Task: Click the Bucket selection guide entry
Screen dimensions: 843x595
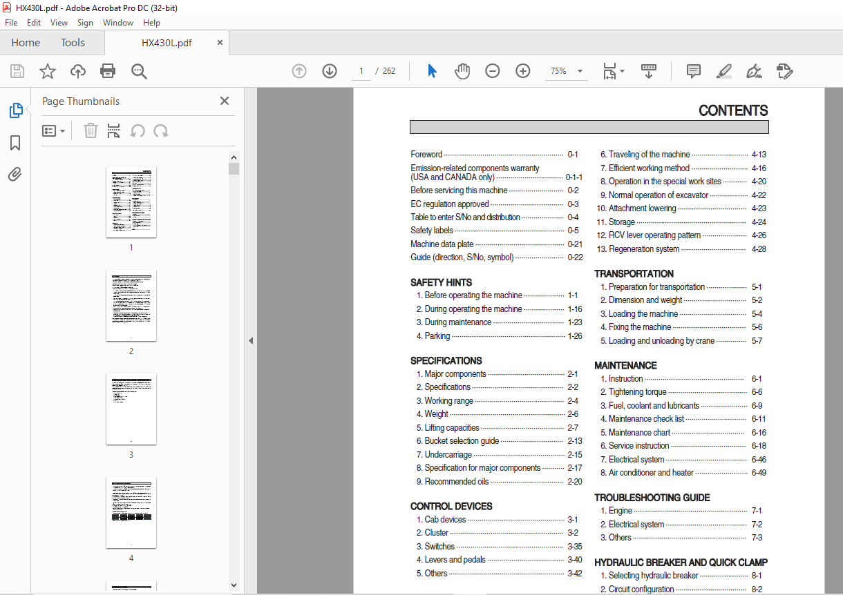Action: (x=499, y=441)
